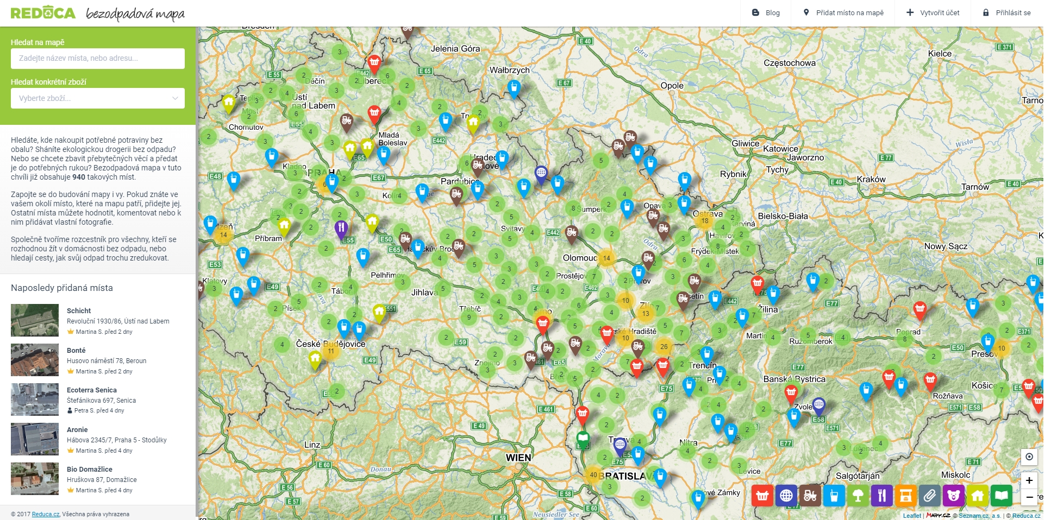Click the red basket marker near Liberec
This screenshot has width=1045, height=520.
pyautogui.click(x=374, y=64)
